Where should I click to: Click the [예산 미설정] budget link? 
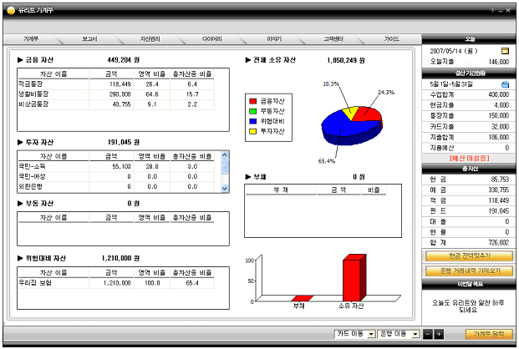(468, 157)
